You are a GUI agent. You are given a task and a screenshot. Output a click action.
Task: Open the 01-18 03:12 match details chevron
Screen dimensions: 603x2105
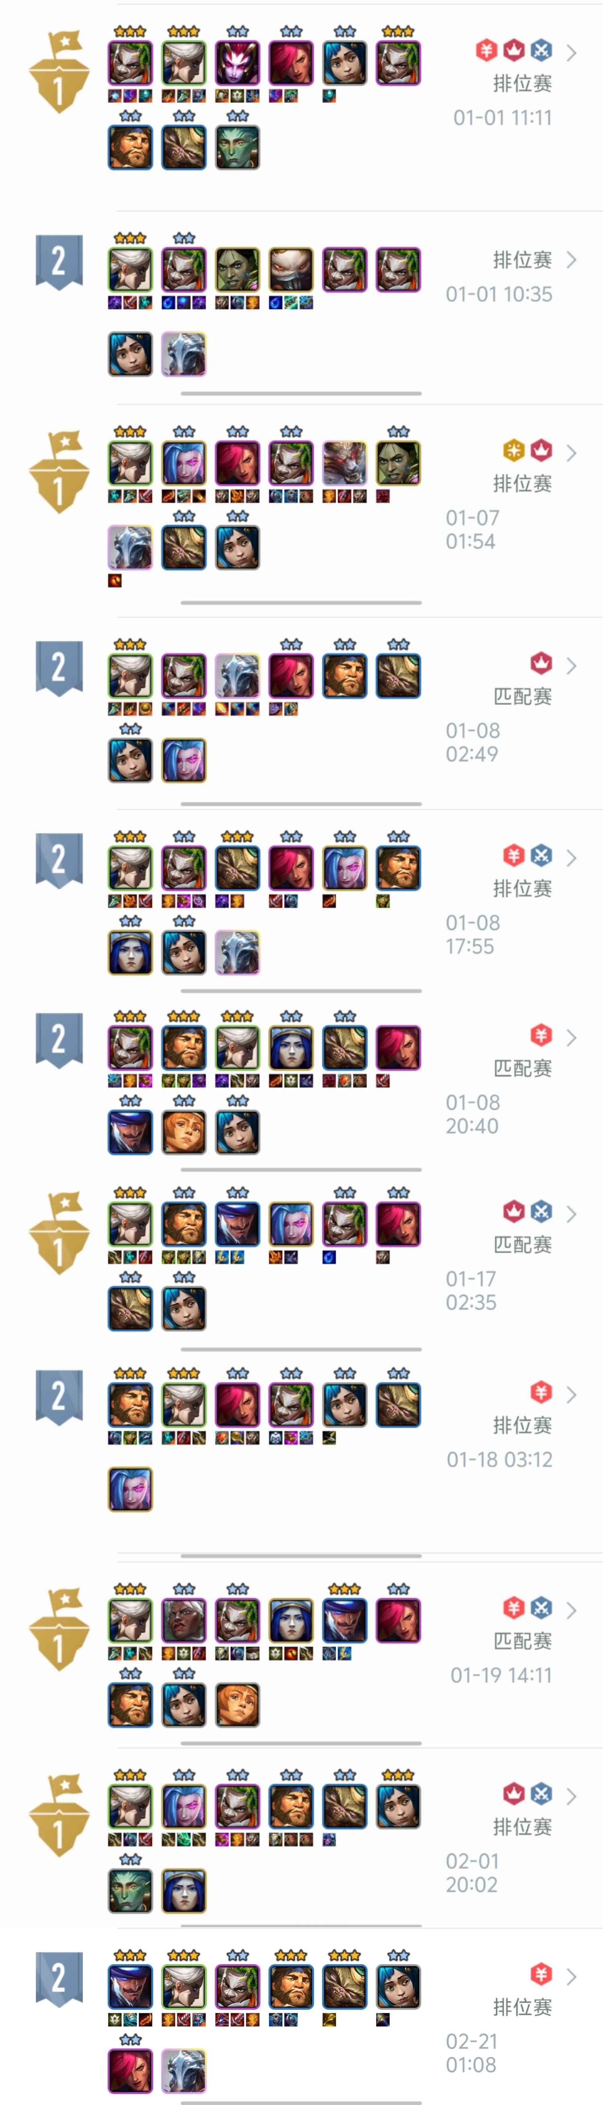tap(572, 1394)
